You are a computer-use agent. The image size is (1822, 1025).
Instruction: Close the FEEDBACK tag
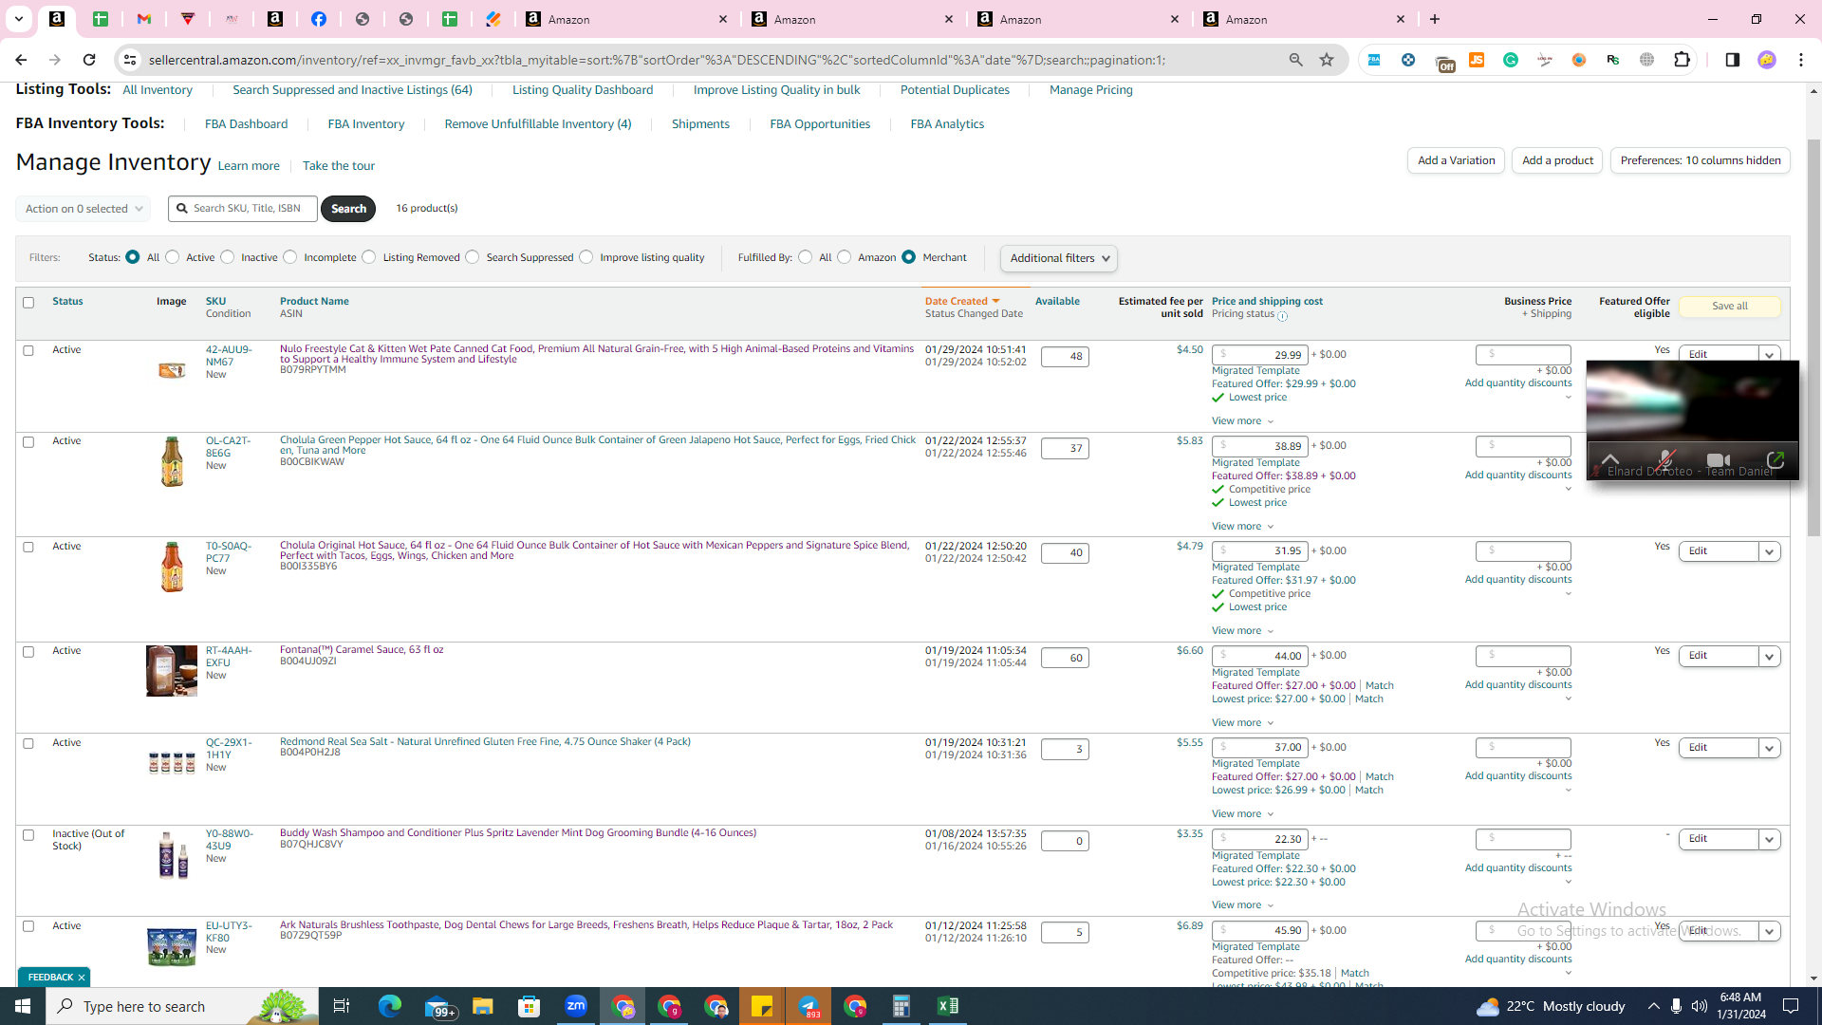pos(82,978)
